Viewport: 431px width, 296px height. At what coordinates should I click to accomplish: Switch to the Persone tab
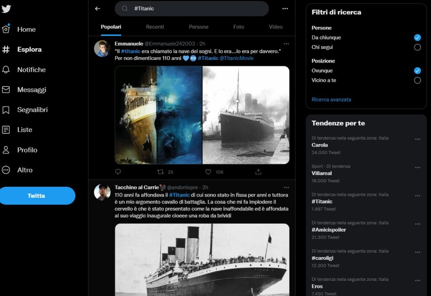click(199, 27)
